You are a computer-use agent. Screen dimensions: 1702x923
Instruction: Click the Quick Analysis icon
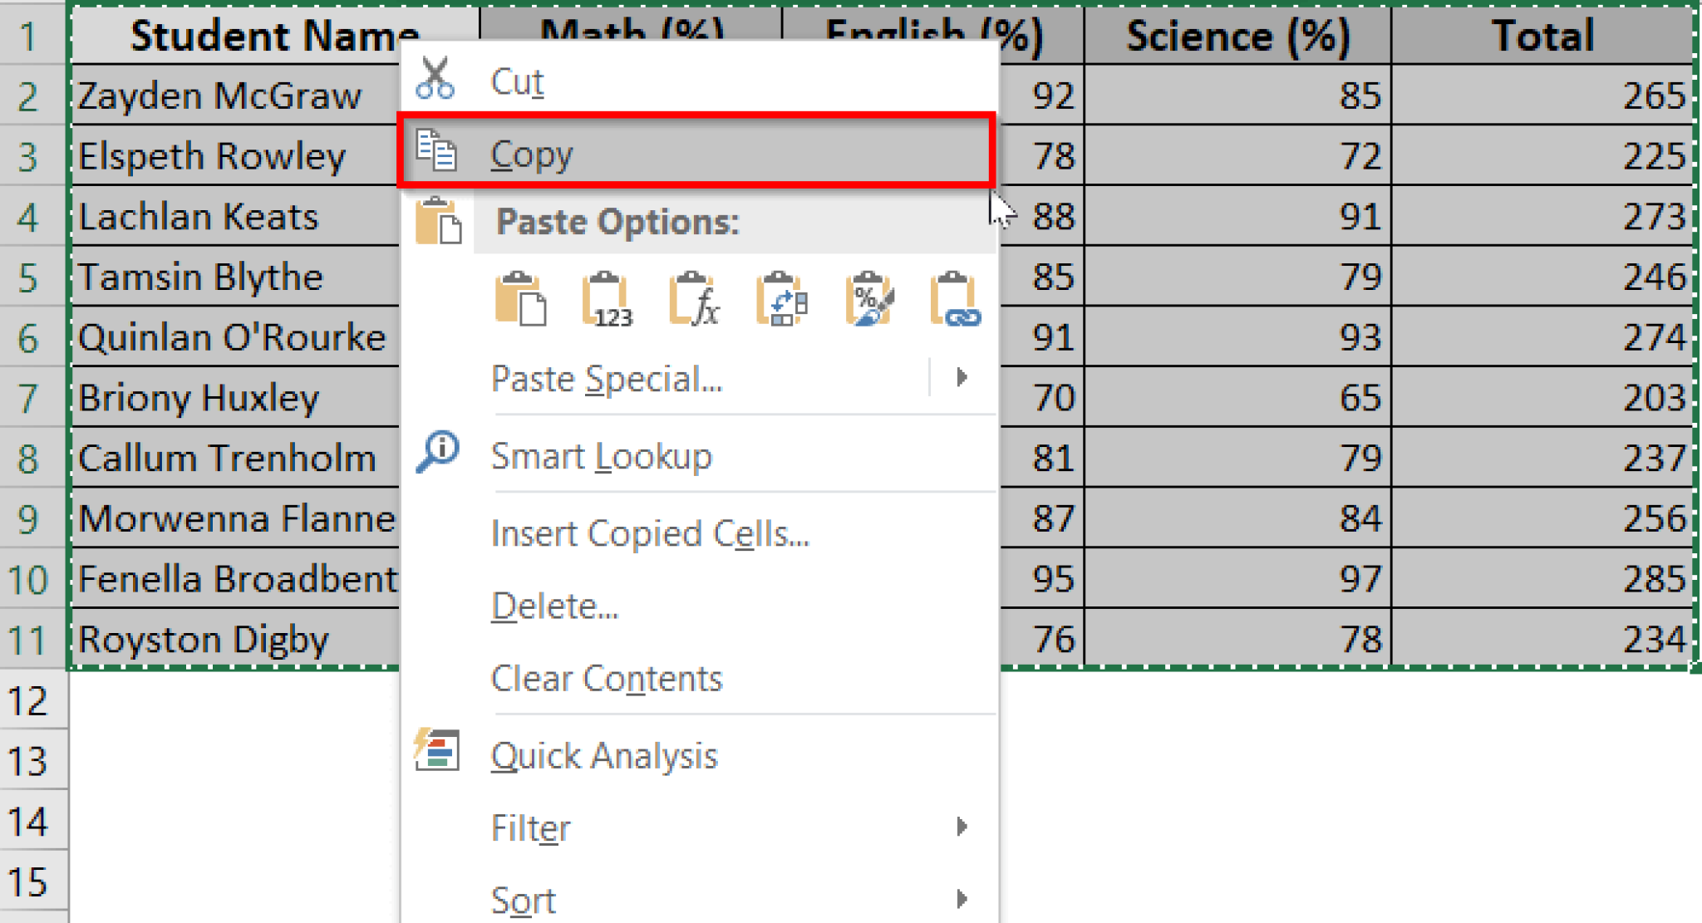coord(435,753)
